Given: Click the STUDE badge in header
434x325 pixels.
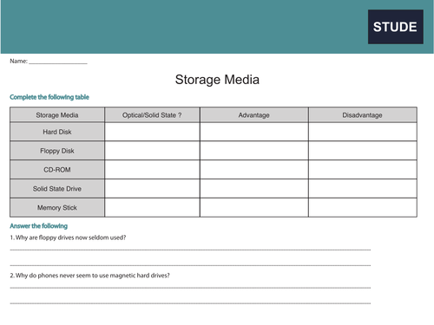Looking at the screenshot, I should [x=396, y=27].
